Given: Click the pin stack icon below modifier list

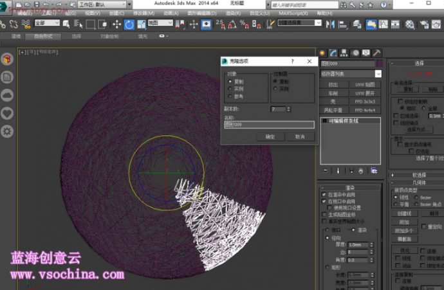Looking at the screenshot, I should (325, 170).
